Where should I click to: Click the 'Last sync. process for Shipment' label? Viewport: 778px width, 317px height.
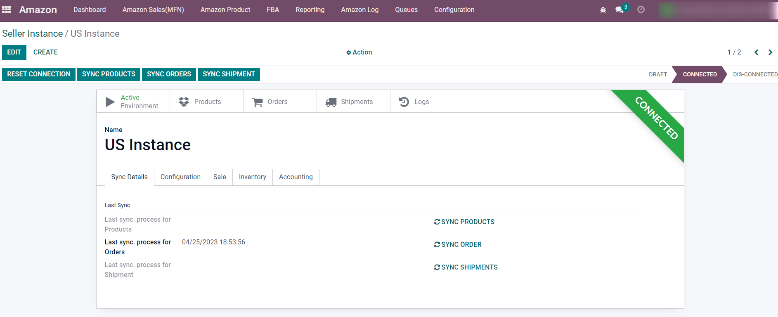(x=137, y=270)
